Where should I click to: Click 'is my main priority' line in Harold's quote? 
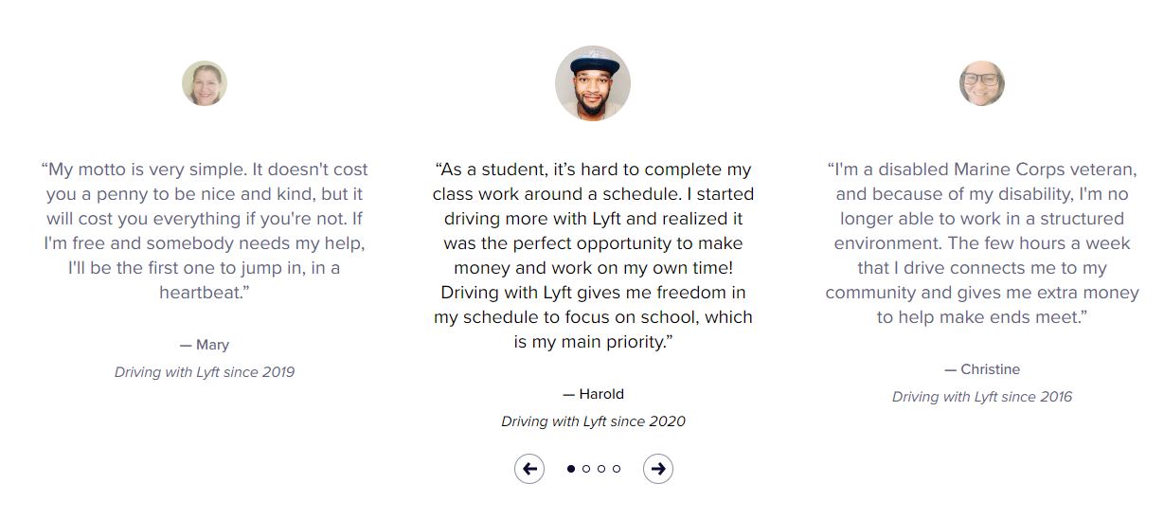(593, 342)
